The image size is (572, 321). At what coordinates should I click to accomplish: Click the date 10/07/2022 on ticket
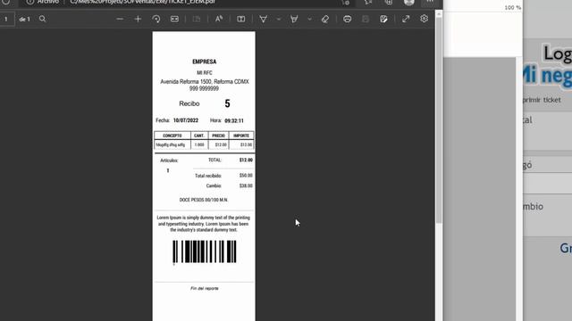pyautogui.click(x=186, y=120)
